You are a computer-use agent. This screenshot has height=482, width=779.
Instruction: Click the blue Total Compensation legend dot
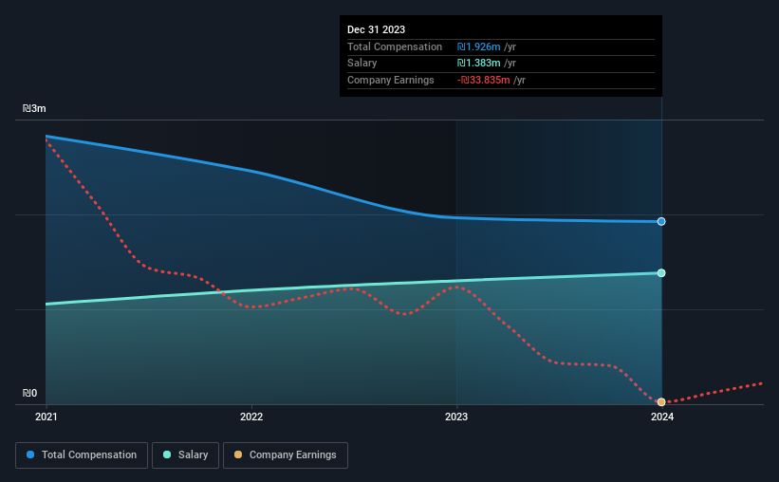click(x=30, y=454)
